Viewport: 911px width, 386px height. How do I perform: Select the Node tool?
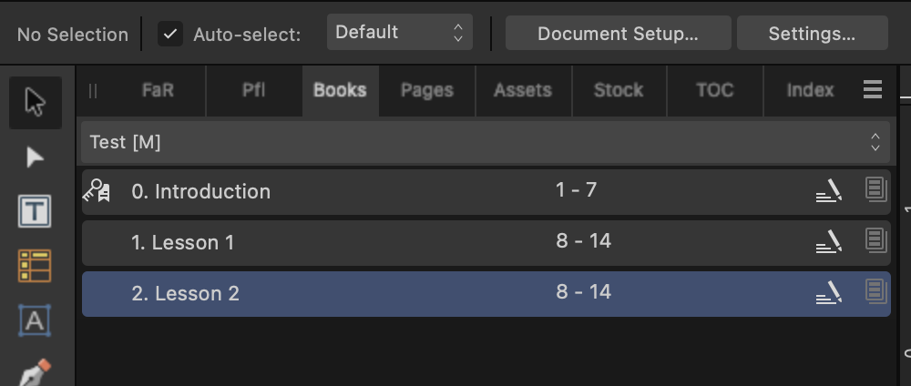(x=35, y=157)
